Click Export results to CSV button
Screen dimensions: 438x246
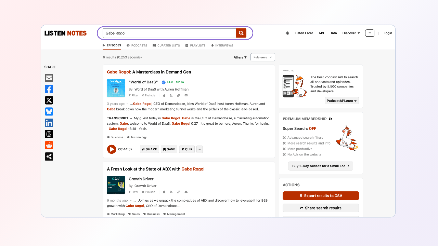tap(321, 196)
